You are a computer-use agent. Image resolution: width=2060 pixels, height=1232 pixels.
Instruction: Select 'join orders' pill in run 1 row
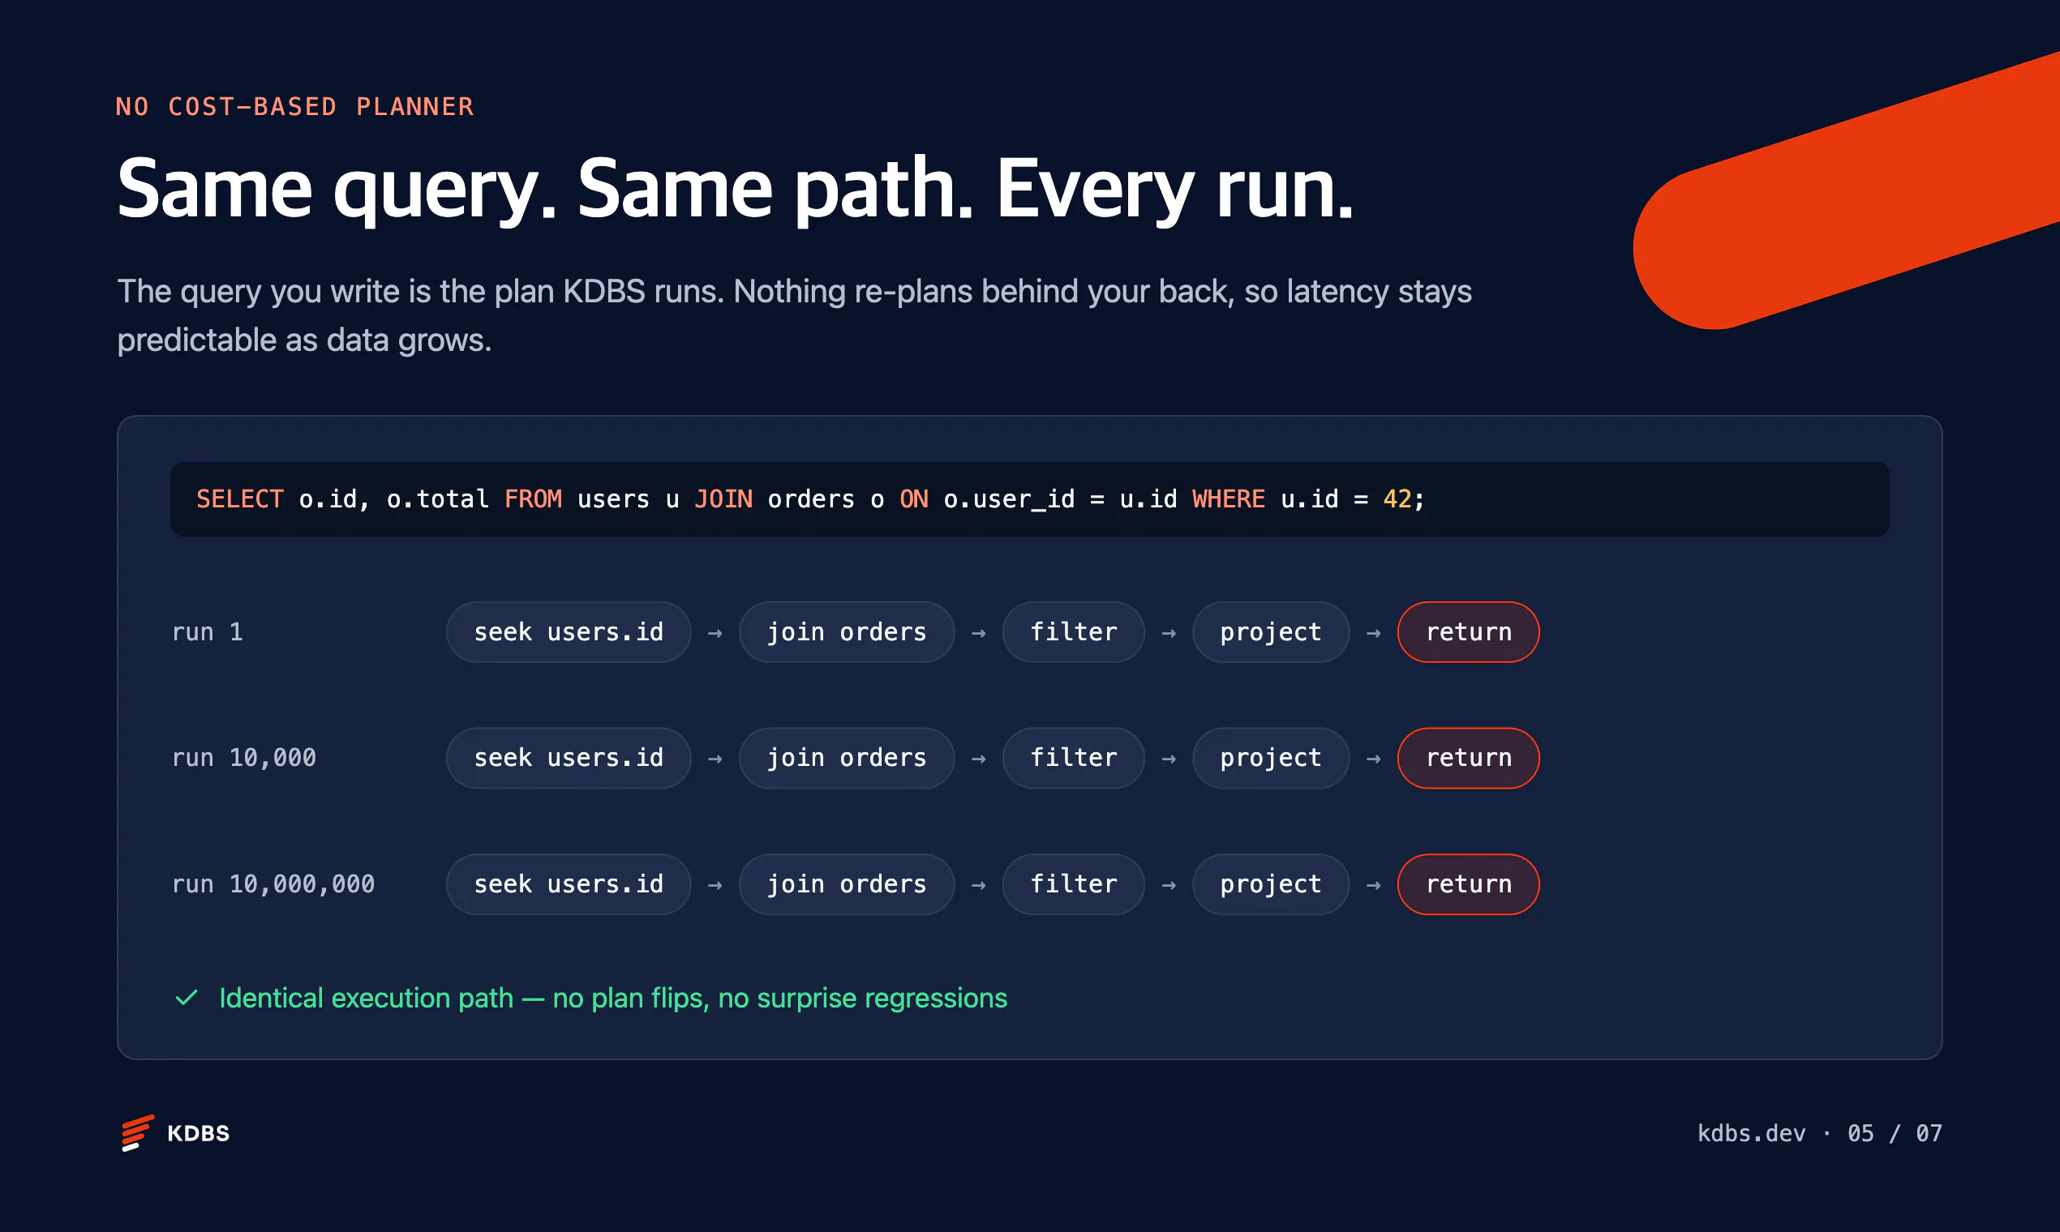tap(847, 631)
